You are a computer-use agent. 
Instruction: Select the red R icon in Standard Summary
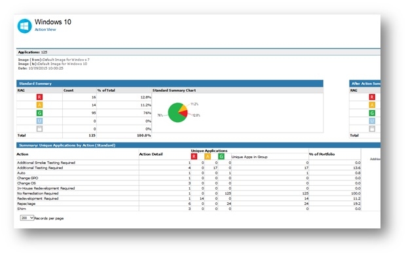pos(39,97)
